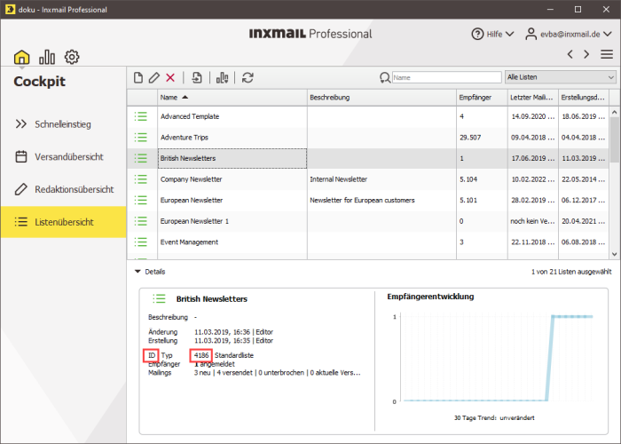Open the reports bar chart icon
Screen dimensions: 621x444
tap(47, 57)
